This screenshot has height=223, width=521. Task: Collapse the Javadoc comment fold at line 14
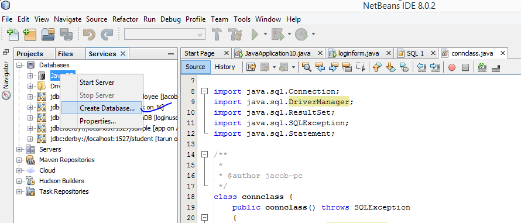(x=205, y=154)
